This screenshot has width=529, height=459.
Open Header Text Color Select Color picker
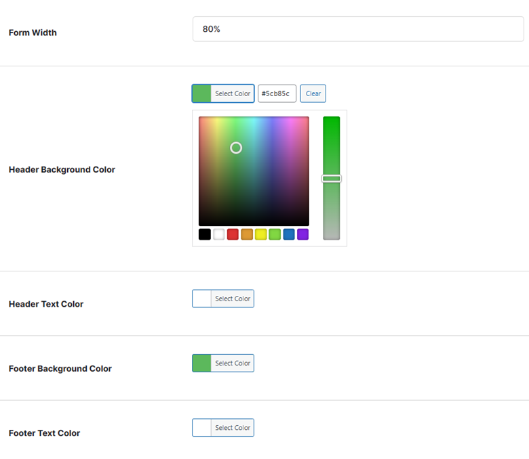223,299
